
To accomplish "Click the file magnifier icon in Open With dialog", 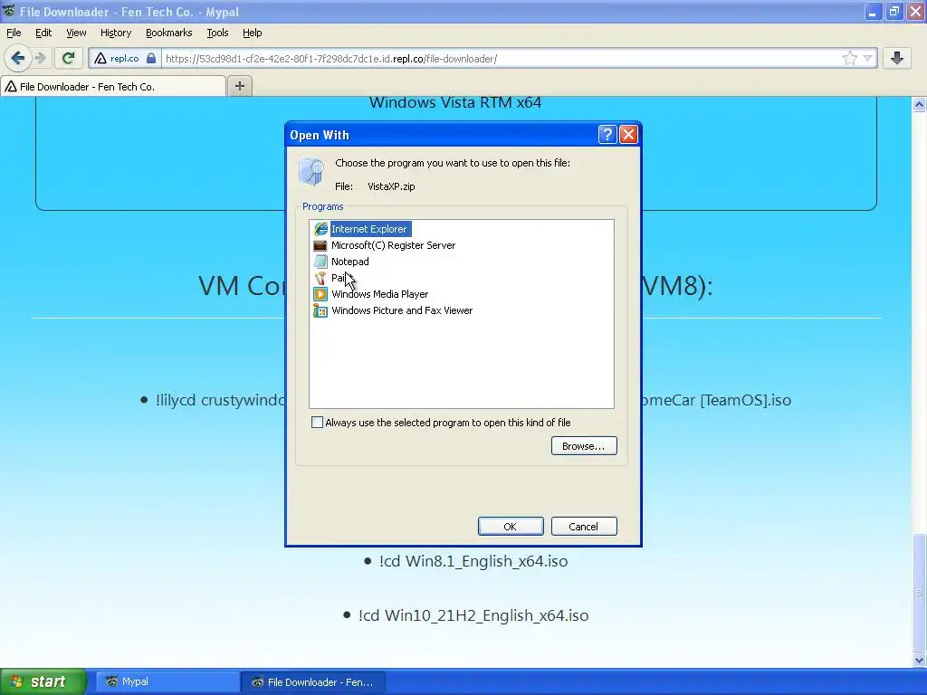I will click(x=311, y=171).
